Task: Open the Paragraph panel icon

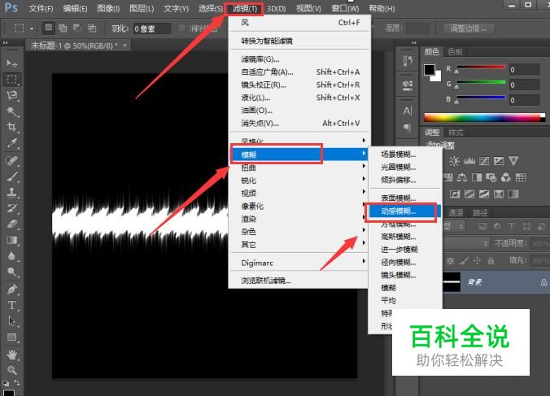Action: pos(408,127)
